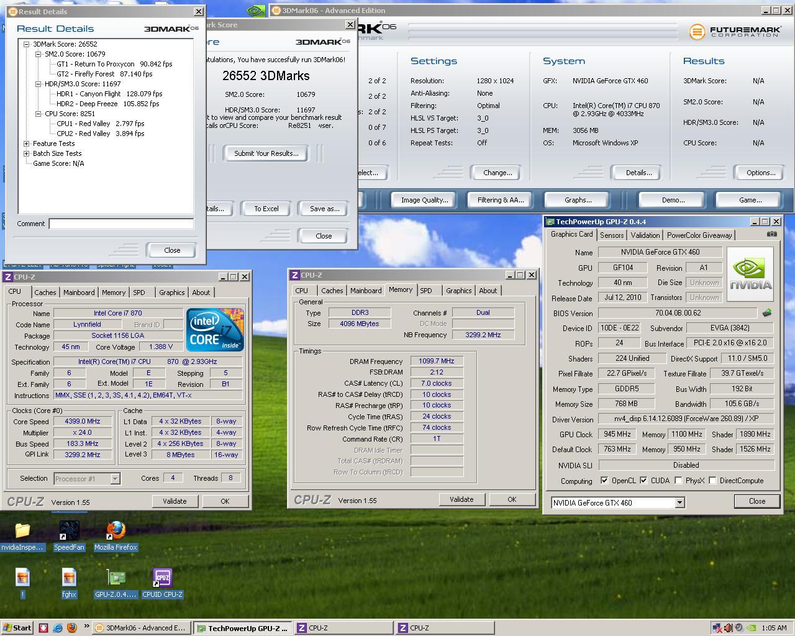The height and width of the screenshot is (636, 795).
Task: Click the Comment input field
Action: [121, 224]
